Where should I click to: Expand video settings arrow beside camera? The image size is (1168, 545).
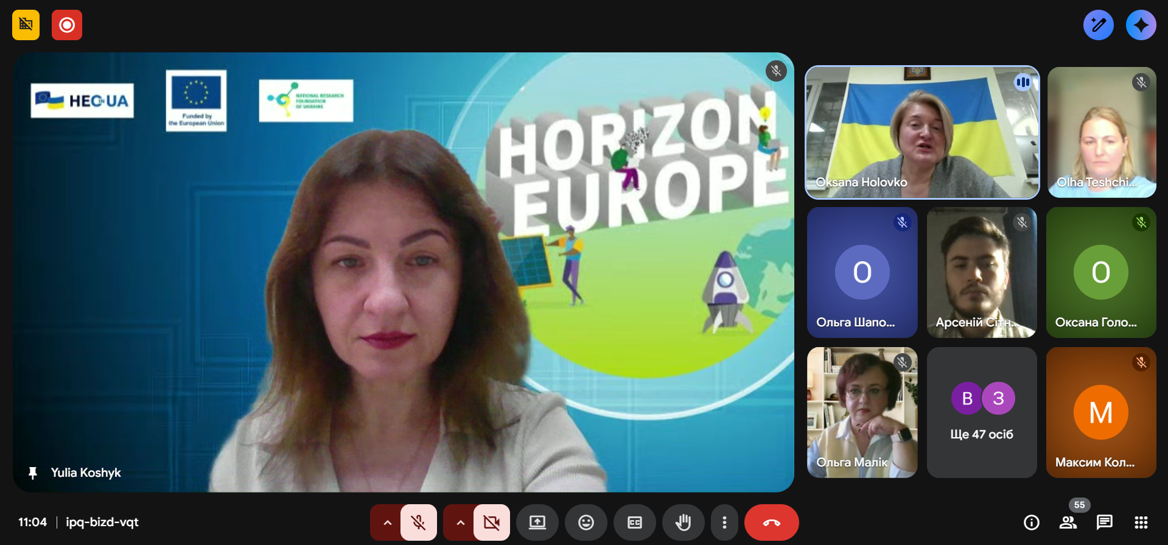point(460,522)
